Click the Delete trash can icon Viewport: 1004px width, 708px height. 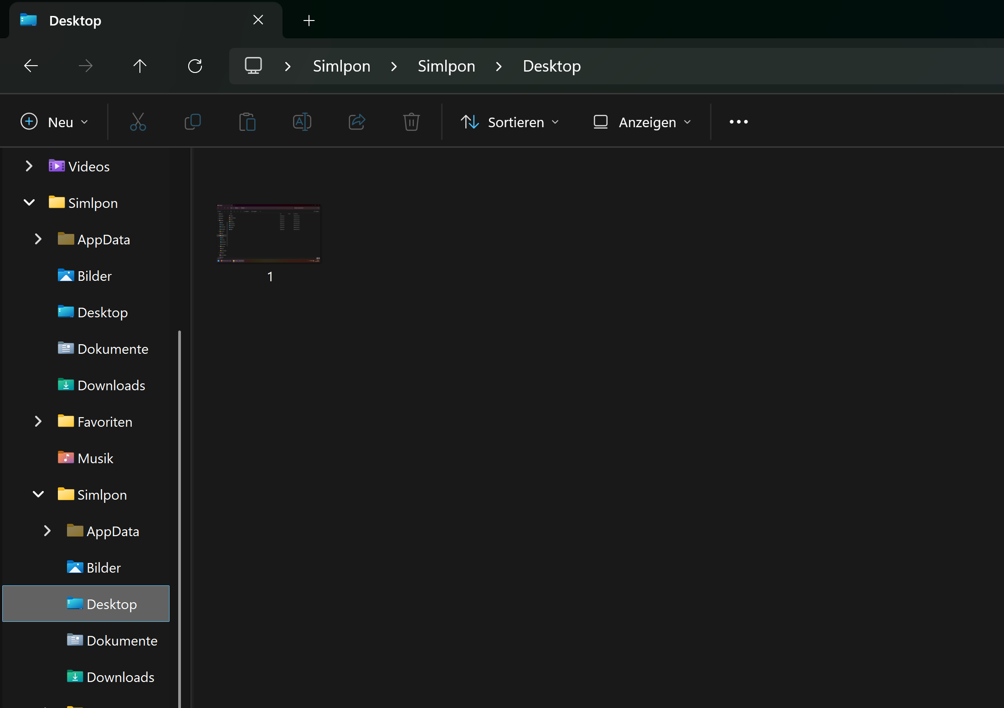tap(411, 122)
